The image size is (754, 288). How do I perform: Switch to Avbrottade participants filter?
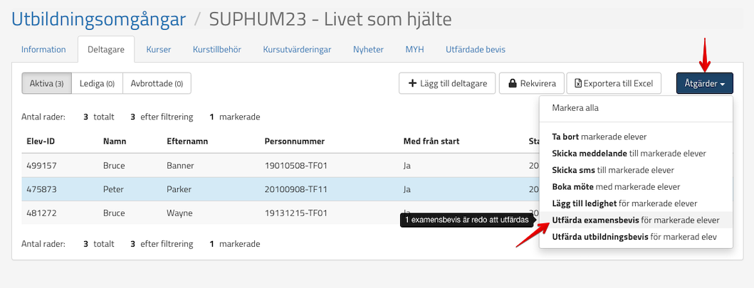[157, 83]
